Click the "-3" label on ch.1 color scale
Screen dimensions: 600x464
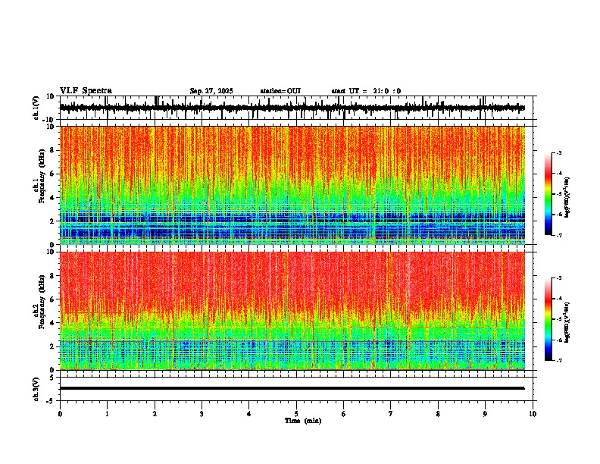(x=558, y=152)
